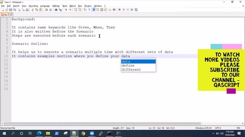The height and width of the screenshot is (137, 245).
Task: Click the horizontal scrollbar left arrow
Action: [x=2, y=124]
